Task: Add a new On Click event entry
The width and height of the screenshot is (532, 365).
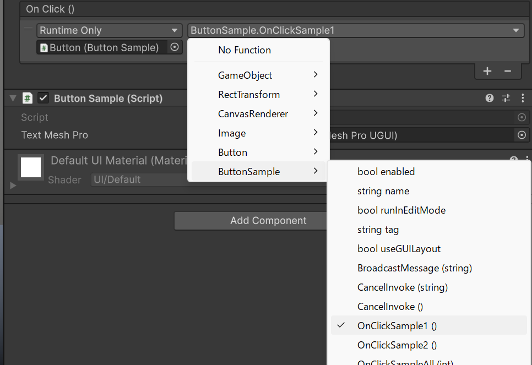Action: click(x=487, y=71)
